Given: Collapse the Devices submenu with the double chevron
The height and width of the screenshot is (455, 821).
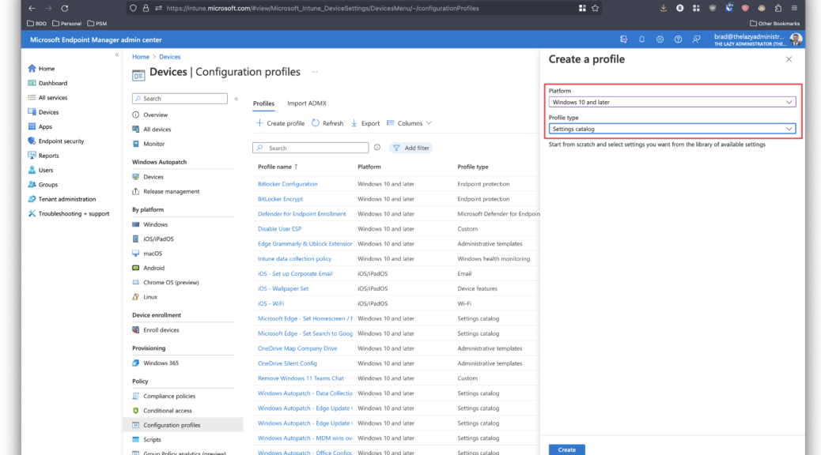Looking at the screenshot, I should [x=236, y=98].
